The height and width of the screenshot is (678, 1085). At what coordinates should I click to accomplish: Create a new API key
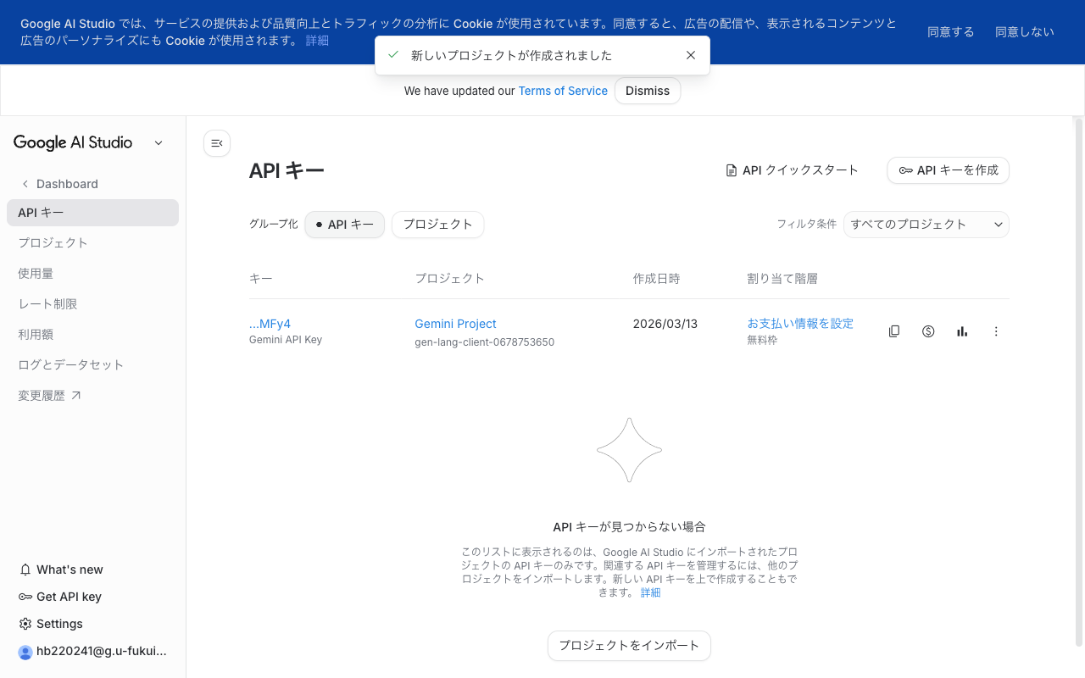click(948, 169)
